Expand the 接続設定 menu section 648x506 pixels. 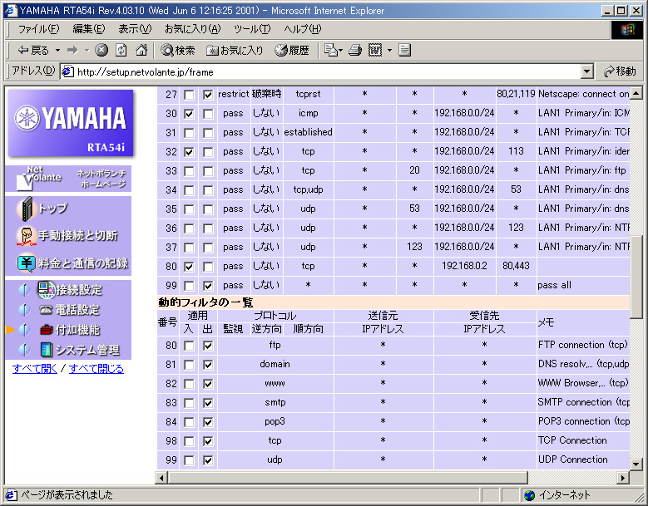pyautogui.click(x=77, y=290)
